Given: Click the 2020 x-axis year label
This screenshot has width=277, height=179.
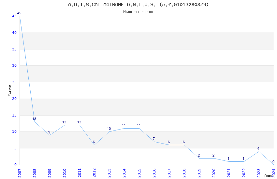Looking at the screenshot, I should pos(214,173).
